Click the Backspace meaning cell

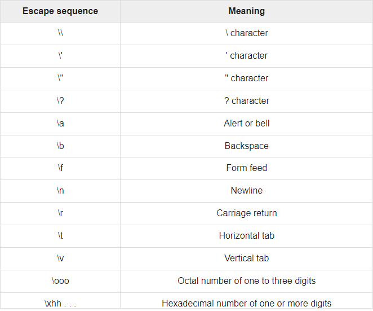click(246, 146)
